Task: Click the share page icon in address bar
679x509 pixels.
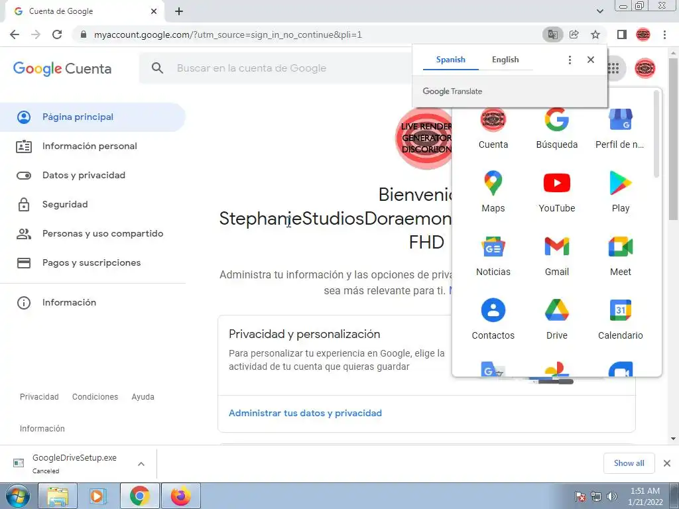Action: coord(574,34)
